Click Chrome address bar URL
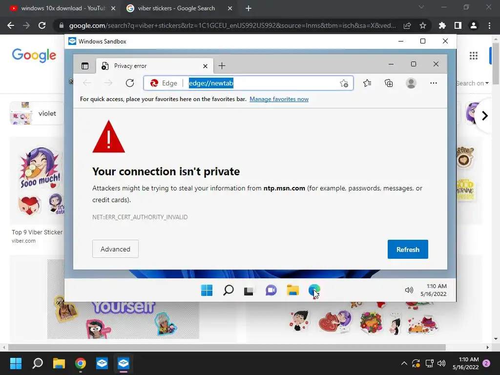 pyautogui.click(x=232, y=25)
